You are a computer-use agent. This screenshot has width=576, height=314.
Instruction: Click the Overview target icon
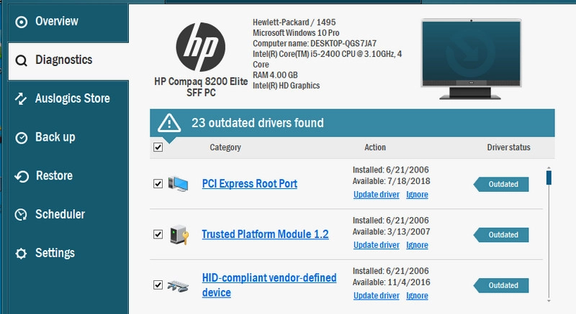click(22, 22)
